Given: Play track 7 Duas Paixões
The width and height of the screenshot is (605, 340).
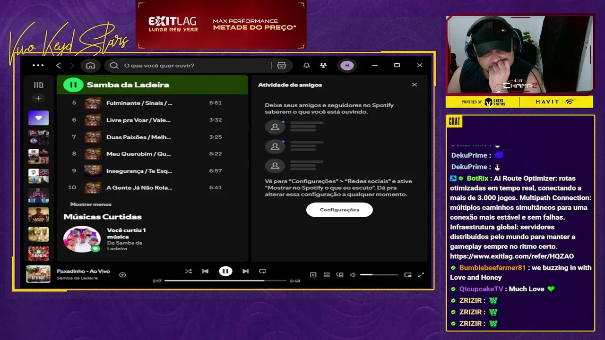Looking at the screenshot, I should 152,137.
